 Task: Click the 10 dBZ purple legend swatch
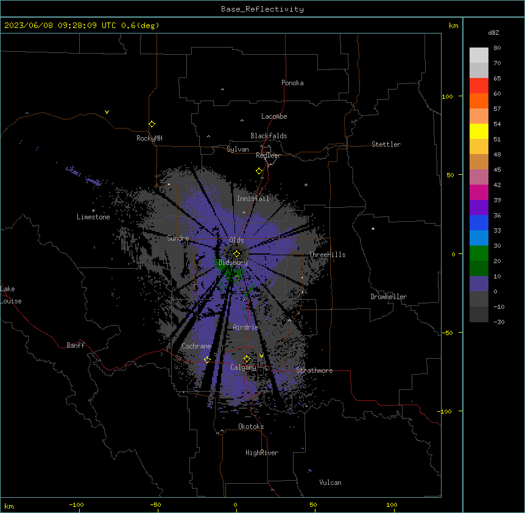point(479,284)
